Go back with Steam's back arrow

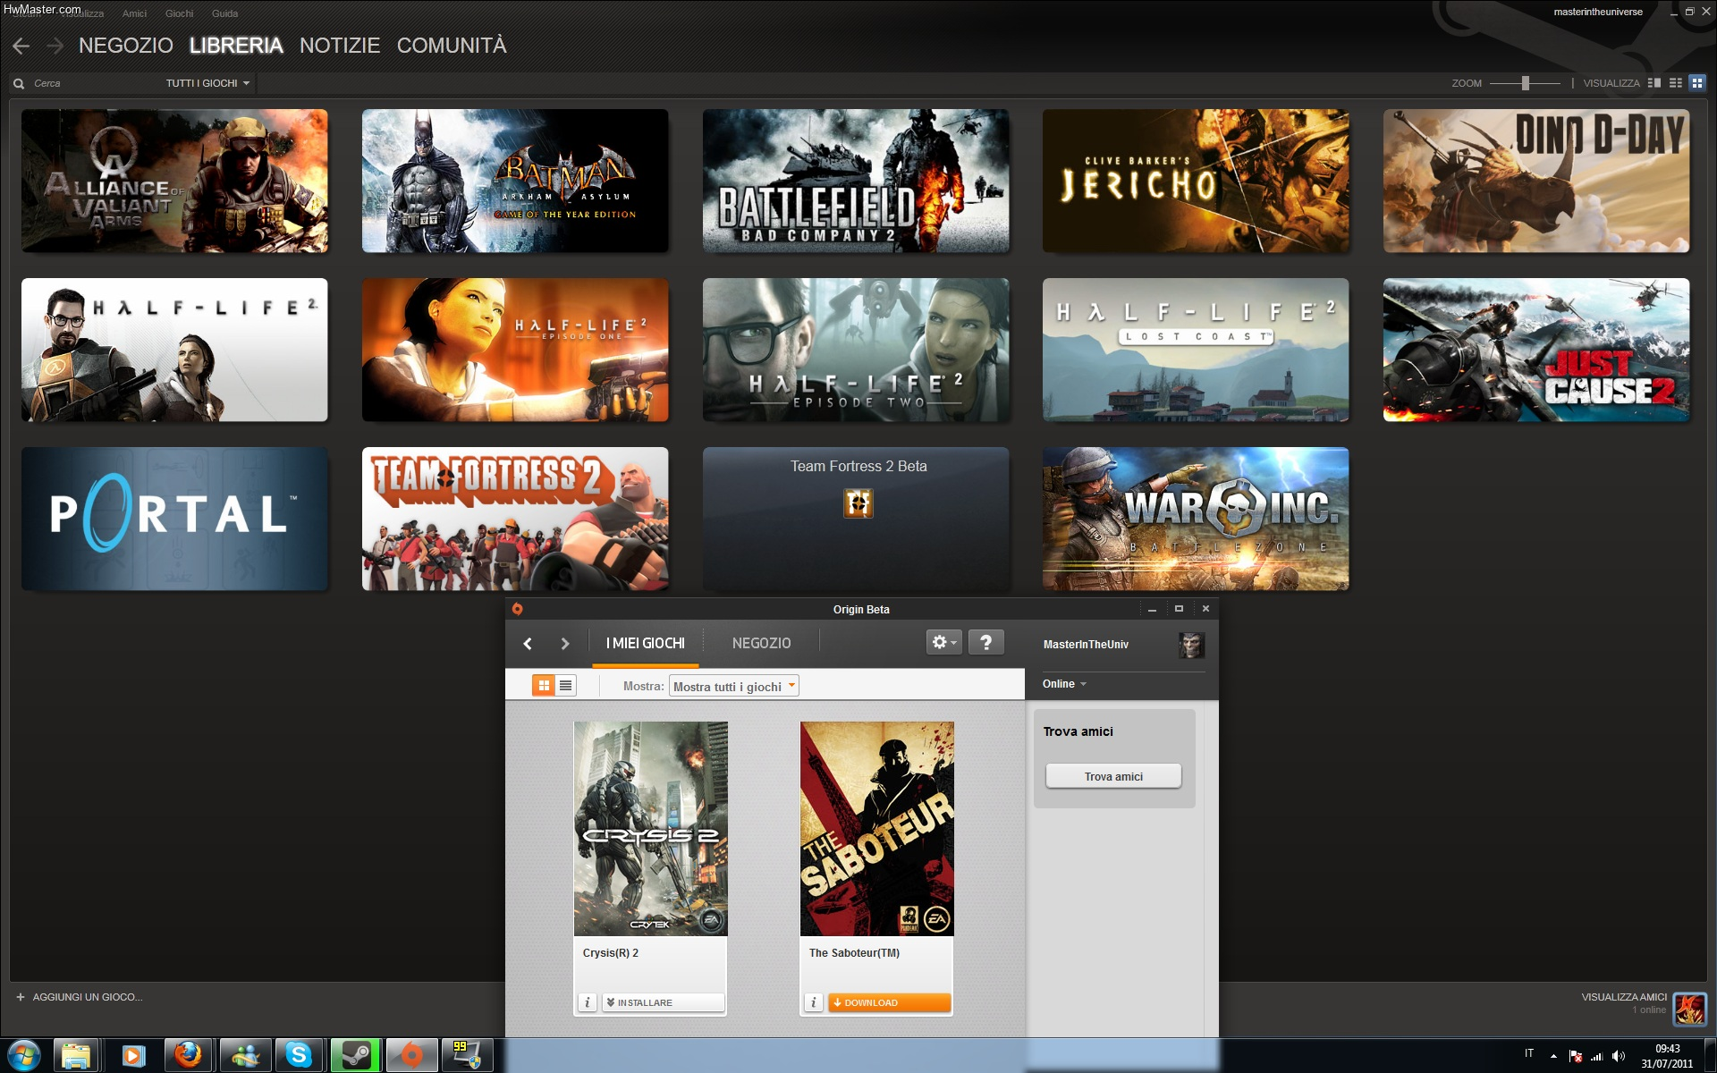pyautogui.click(x=21, y=46)
